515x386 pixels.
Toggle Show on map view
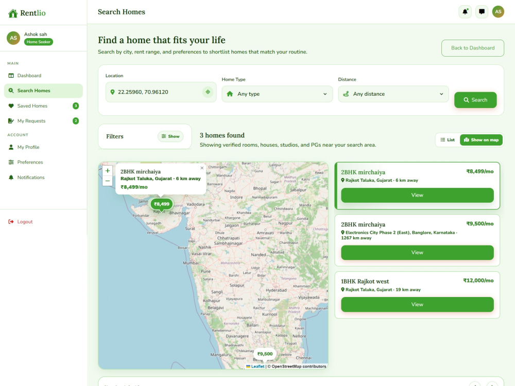click(481, 140)
